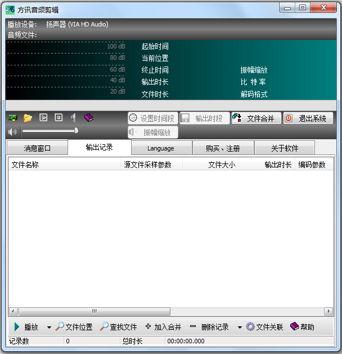Click the 终止时间 label
Viewport: 342px width, 354px height.
[x=155, y=70]
